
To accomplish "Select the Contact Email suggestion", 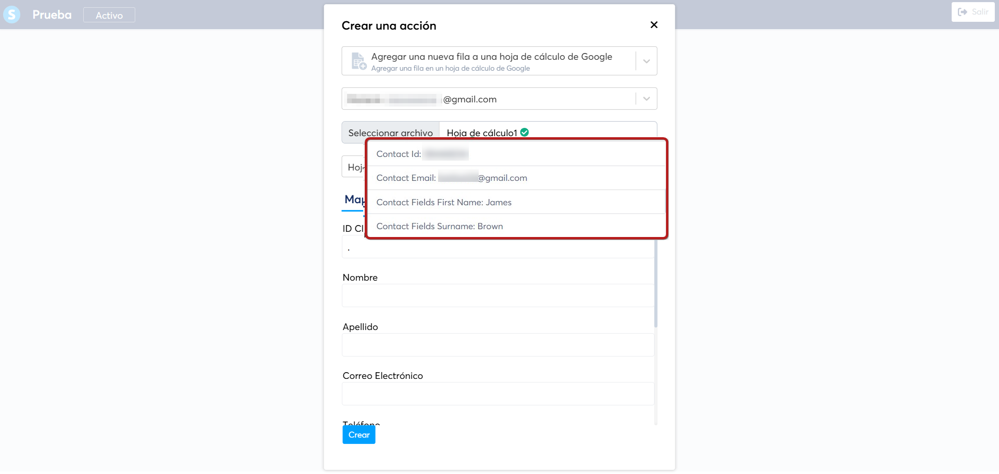I will coord(516,178).
